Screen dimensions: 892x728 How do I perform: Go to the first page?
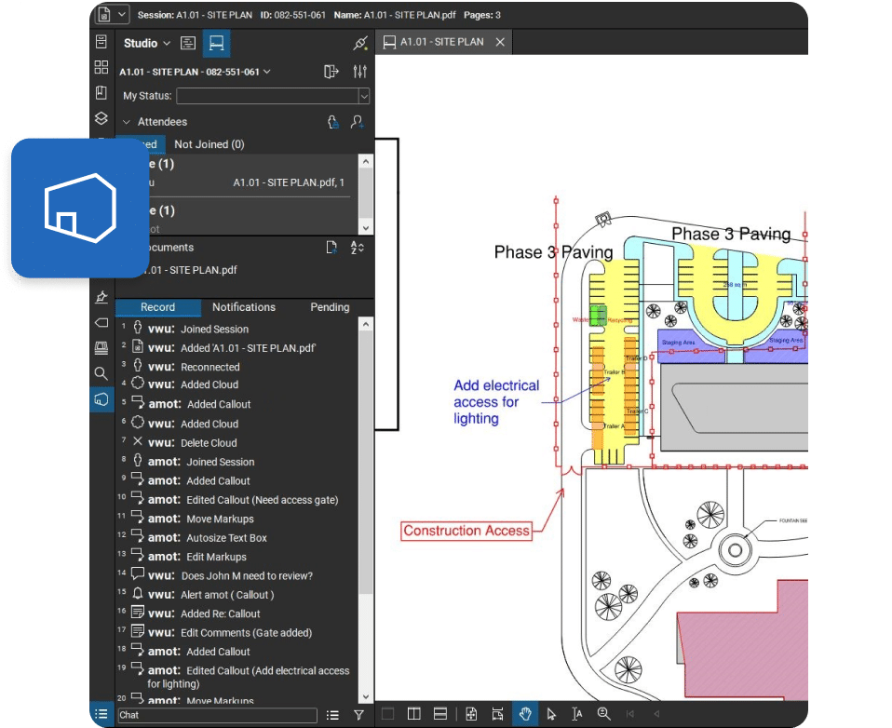630,714
